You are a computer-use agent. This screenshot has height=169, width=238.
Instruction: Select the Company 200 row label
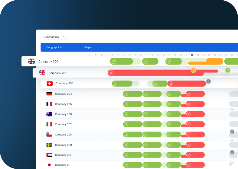click(x=48, y=61)
